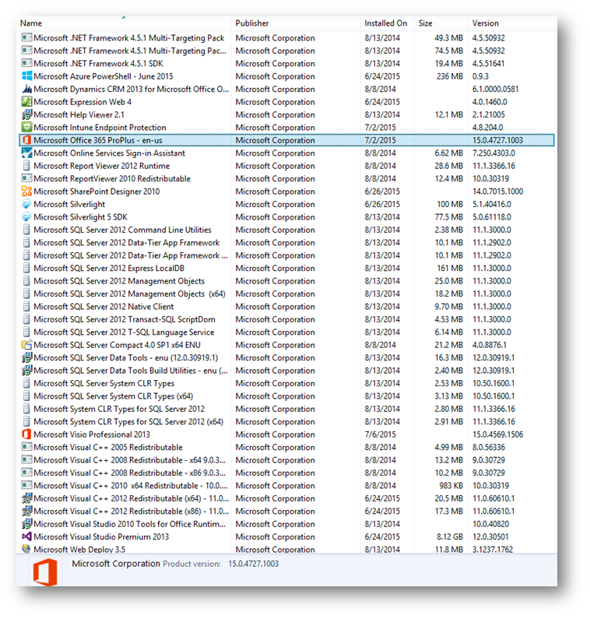Viewport: 590px width, 619px height.
Task: Select Microsoft Visio Professional 2013
Action: coord(92,434)
